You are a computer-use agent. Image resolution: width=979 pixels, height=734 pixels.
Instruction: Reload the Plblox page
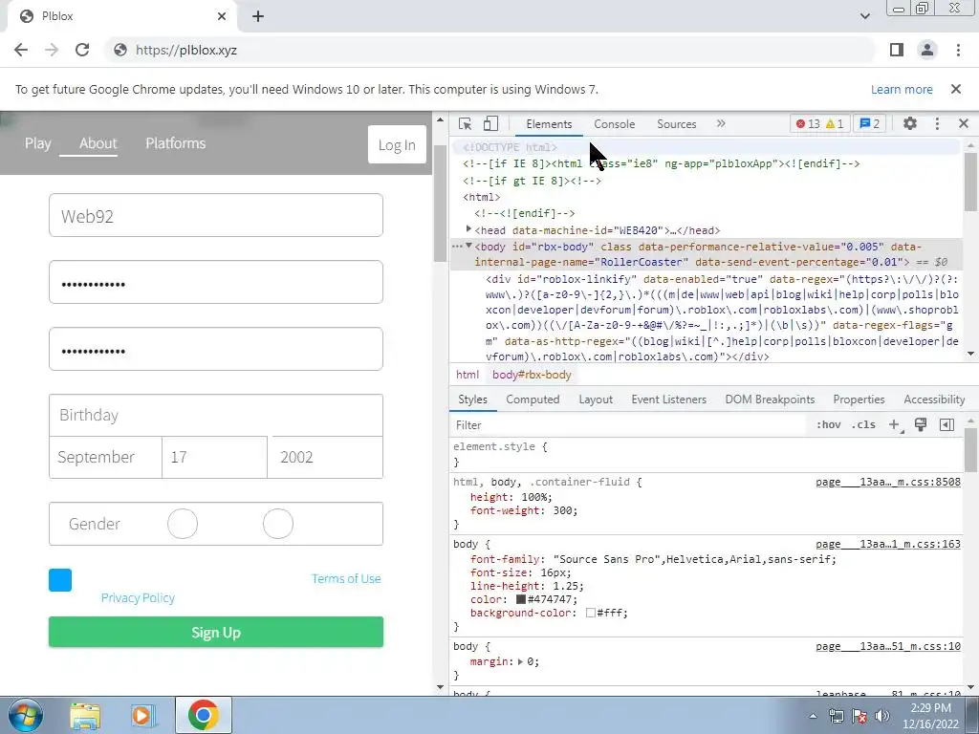tap(82, 50)
